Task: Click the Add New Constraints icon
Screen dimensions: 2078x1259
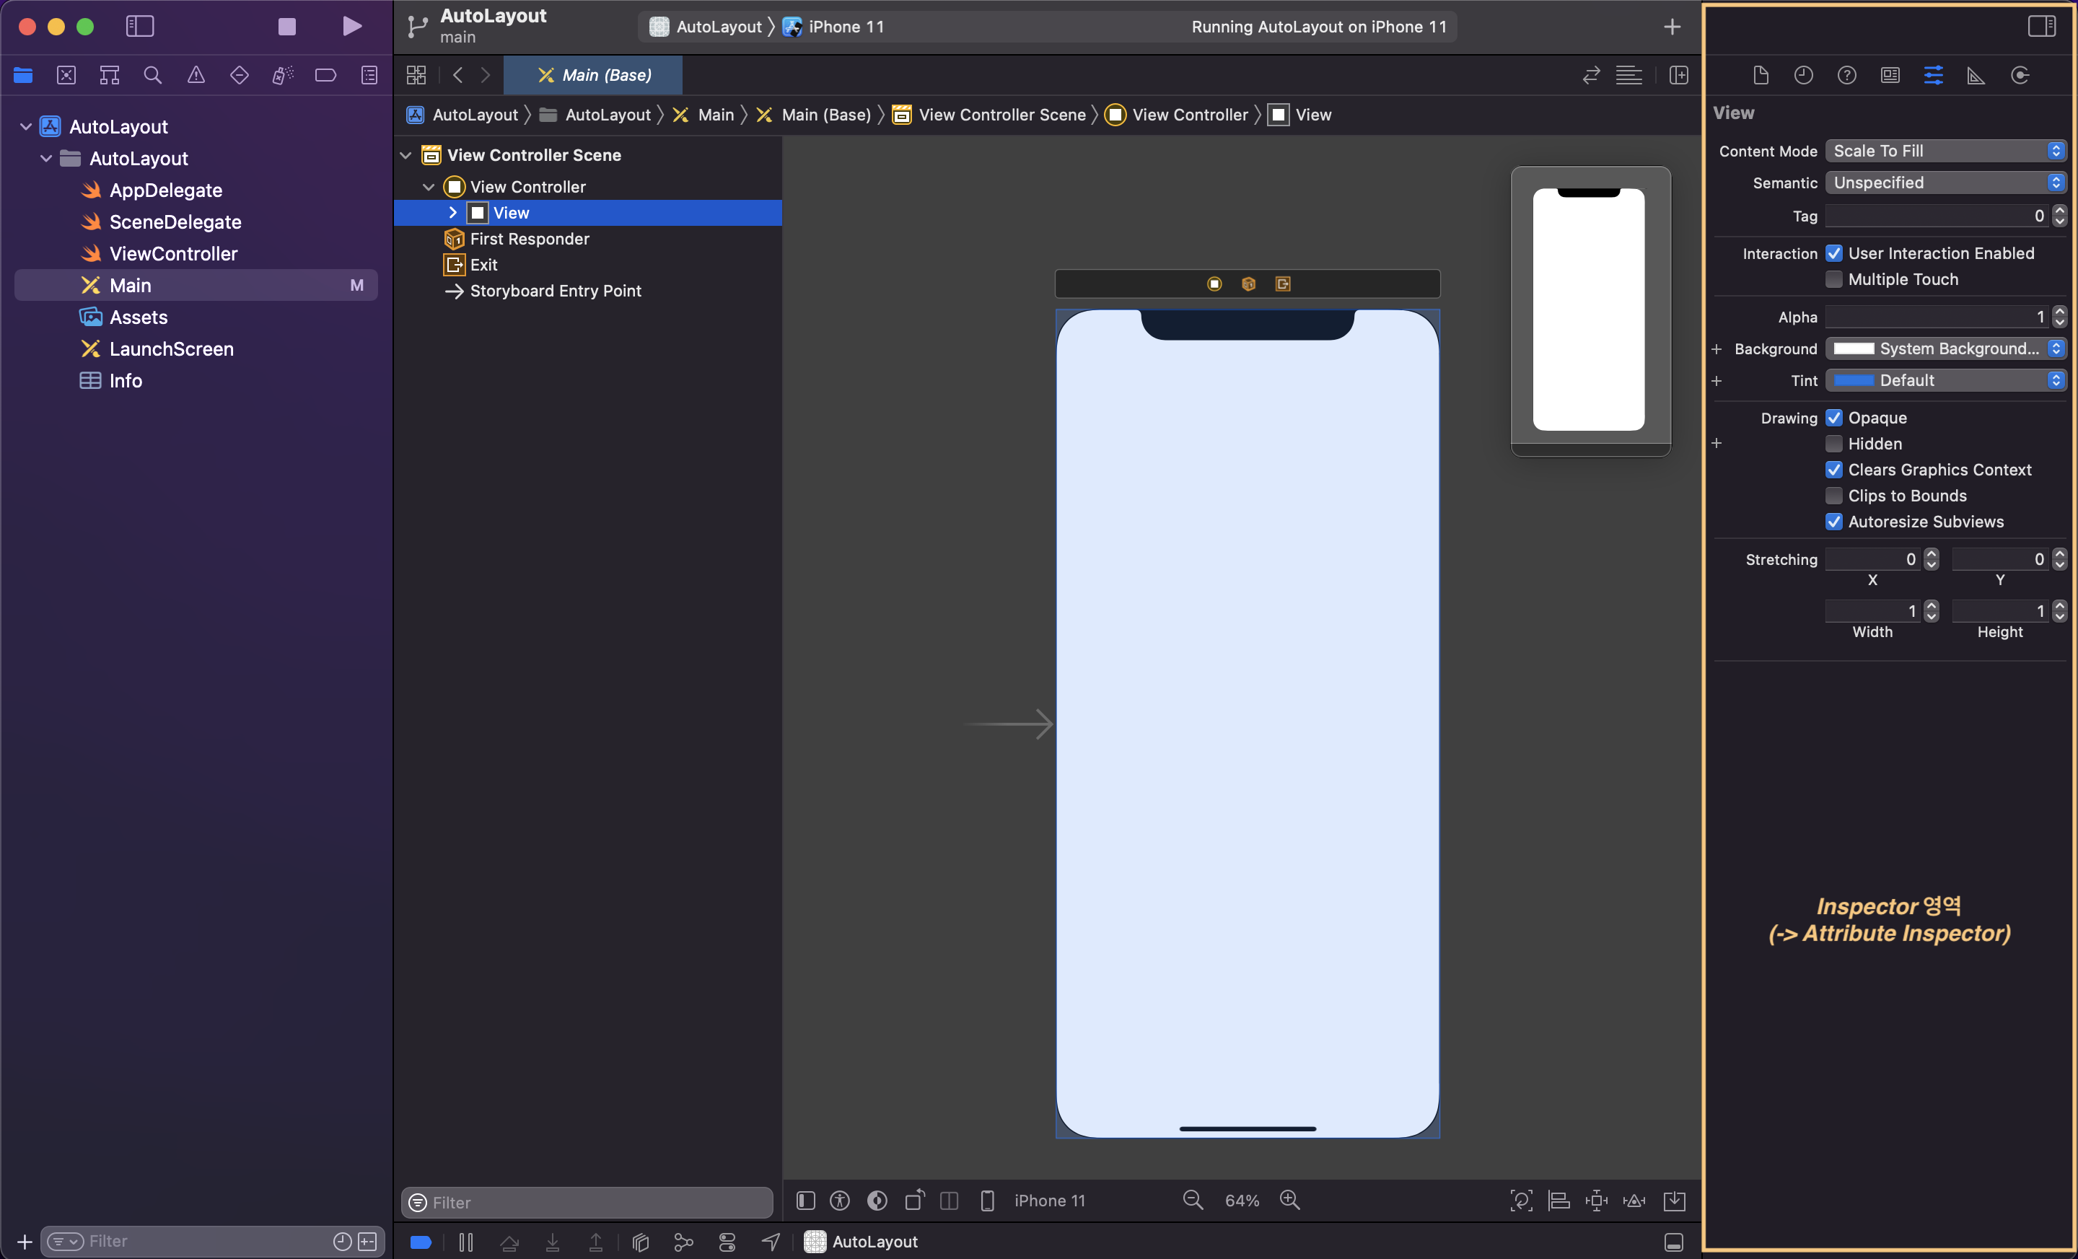Action: [x=1597, y=1200]
